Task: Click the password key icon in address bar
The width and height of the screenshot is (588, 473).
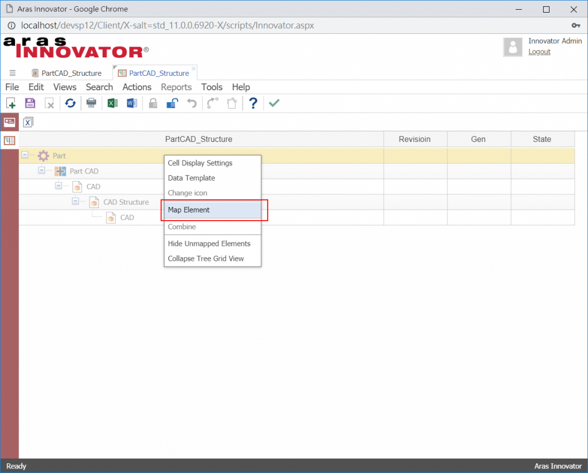Action: 576,25
